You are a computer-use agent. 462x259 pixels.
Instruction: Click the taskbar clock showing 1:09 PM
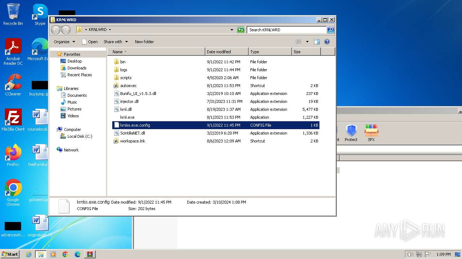point(443,254)
